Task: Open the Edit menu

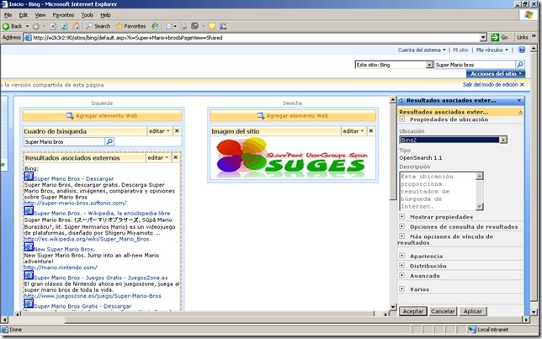Action: pos(24,15)
